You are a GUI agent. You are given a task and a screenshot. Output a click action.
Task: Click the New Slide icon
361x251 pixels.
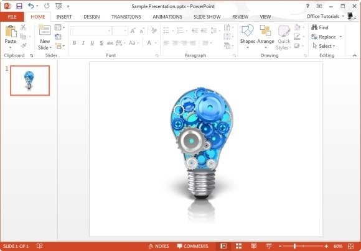click(45, 30)
